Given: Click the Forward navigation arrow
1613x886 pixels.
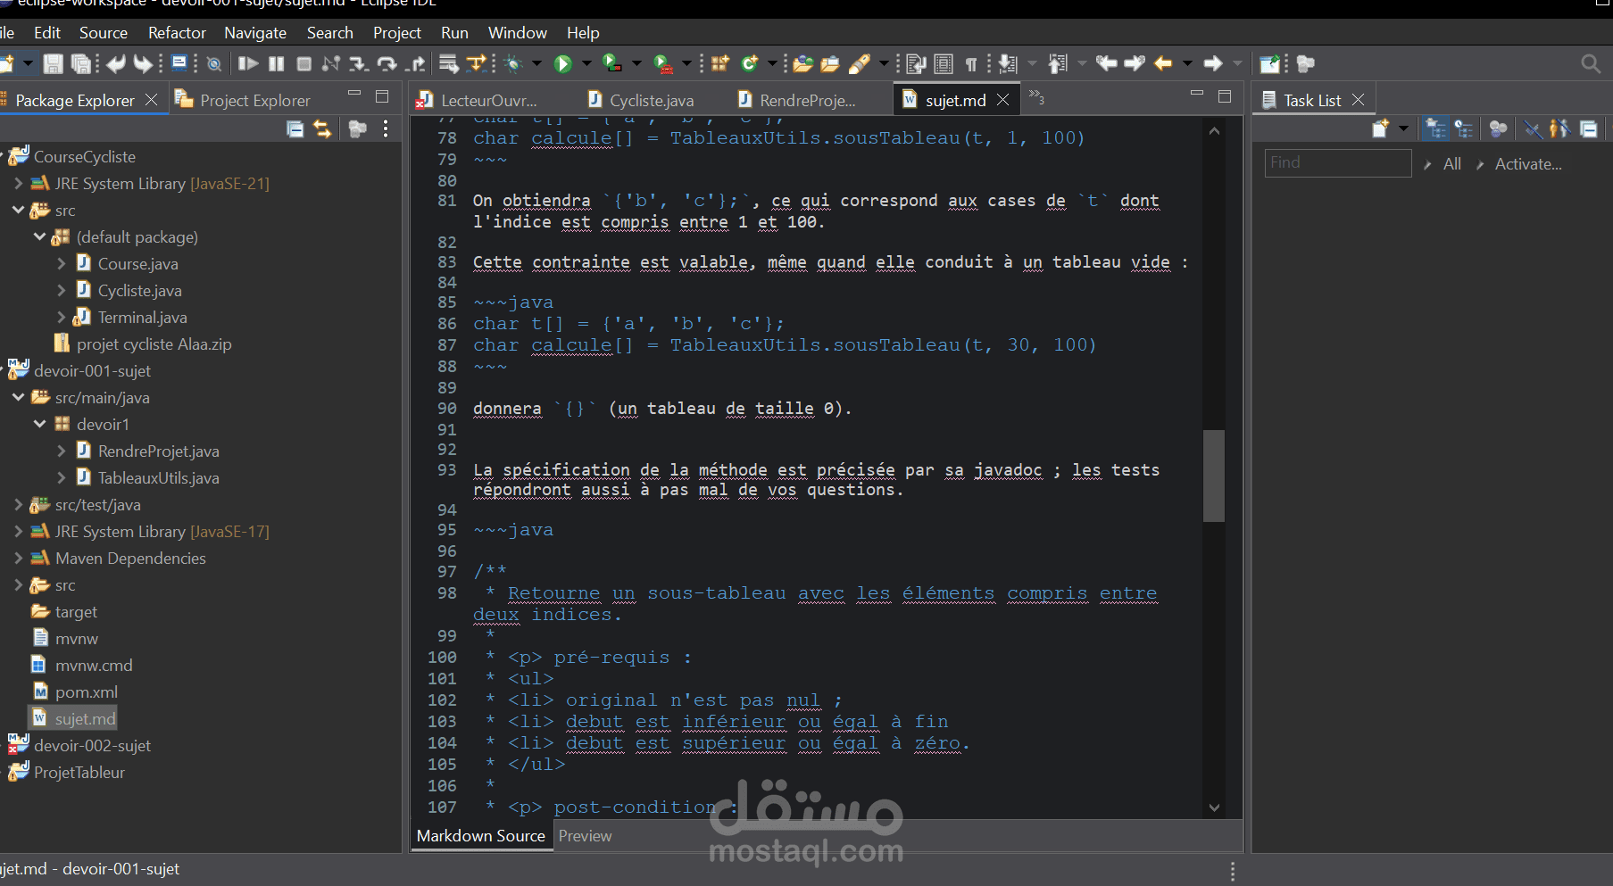Looking at the screenshot, I should pos(1212,64).
